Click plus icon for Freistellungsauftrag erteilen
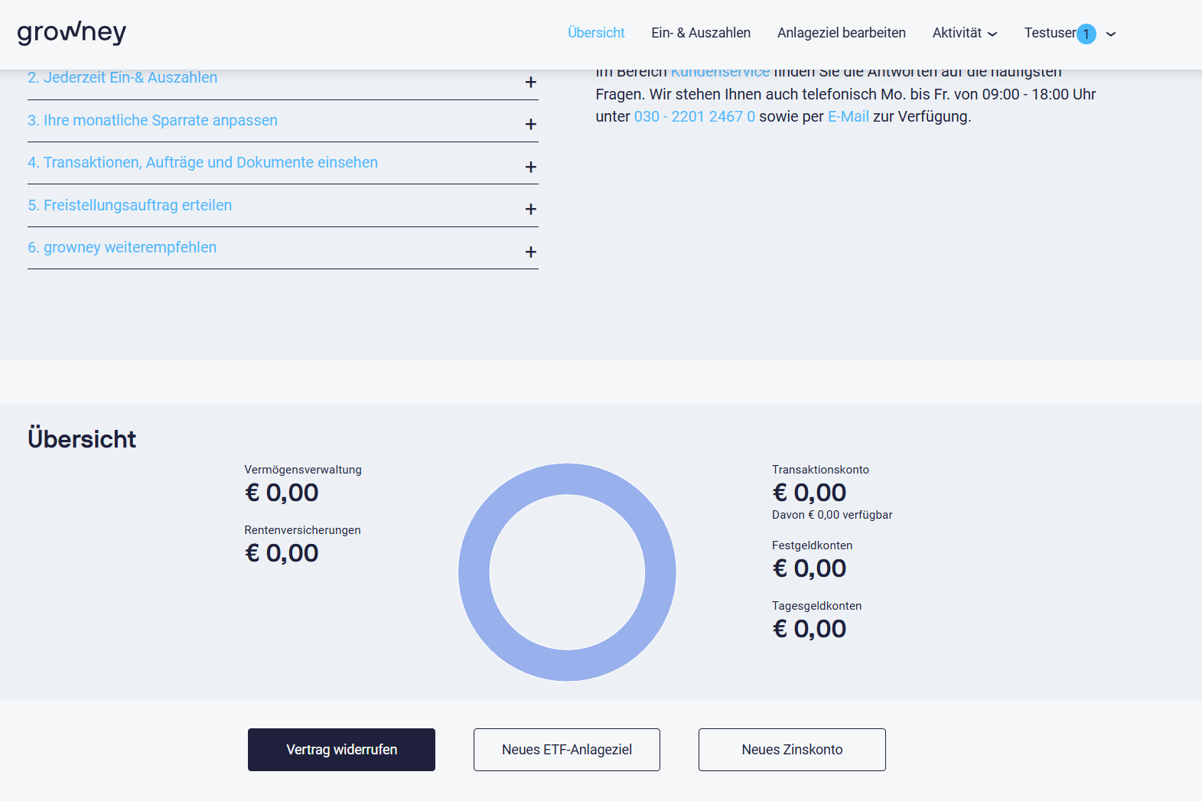The height and width of the screenshot is (801, 1202). click(531, 209)
